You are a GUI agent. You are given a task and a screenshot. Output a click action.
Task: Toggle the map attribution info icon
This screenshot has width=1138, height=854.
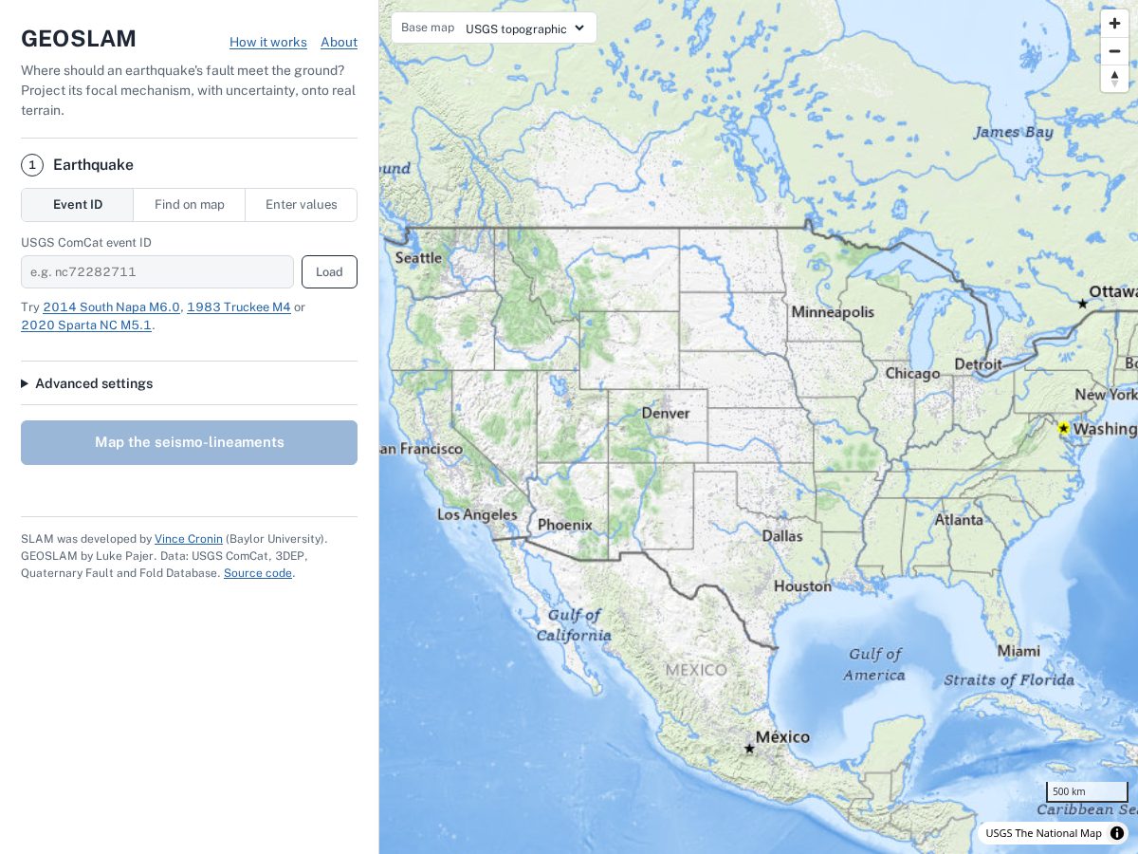pos(1117,833)
